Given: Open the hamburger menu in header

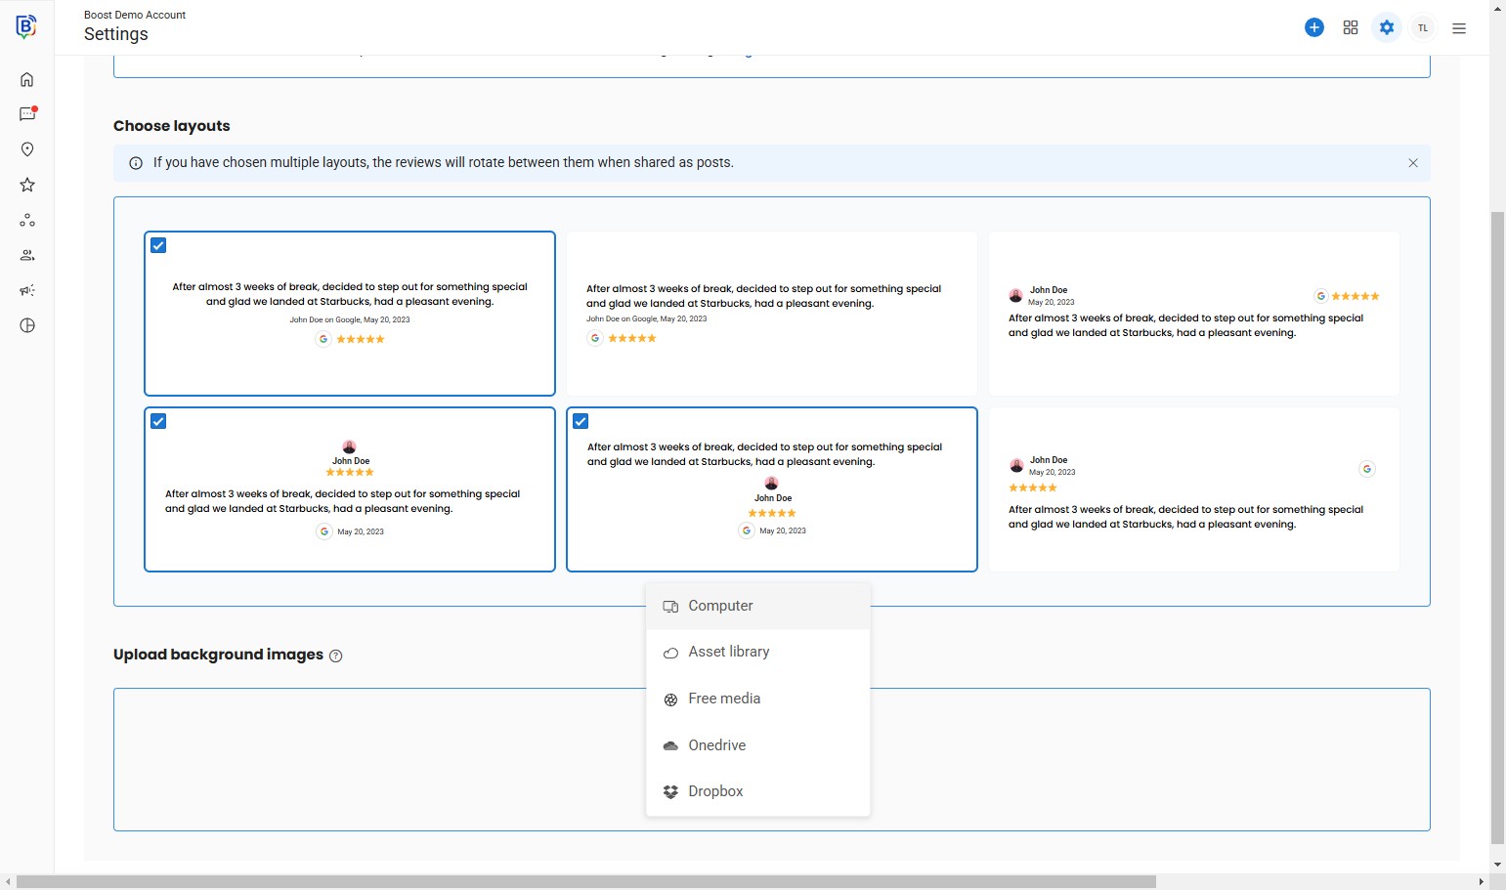Looking at the screenshot, I should [x=1459, y=28].
